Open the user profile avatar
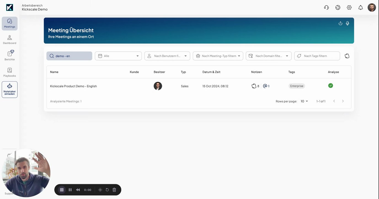 372,7
